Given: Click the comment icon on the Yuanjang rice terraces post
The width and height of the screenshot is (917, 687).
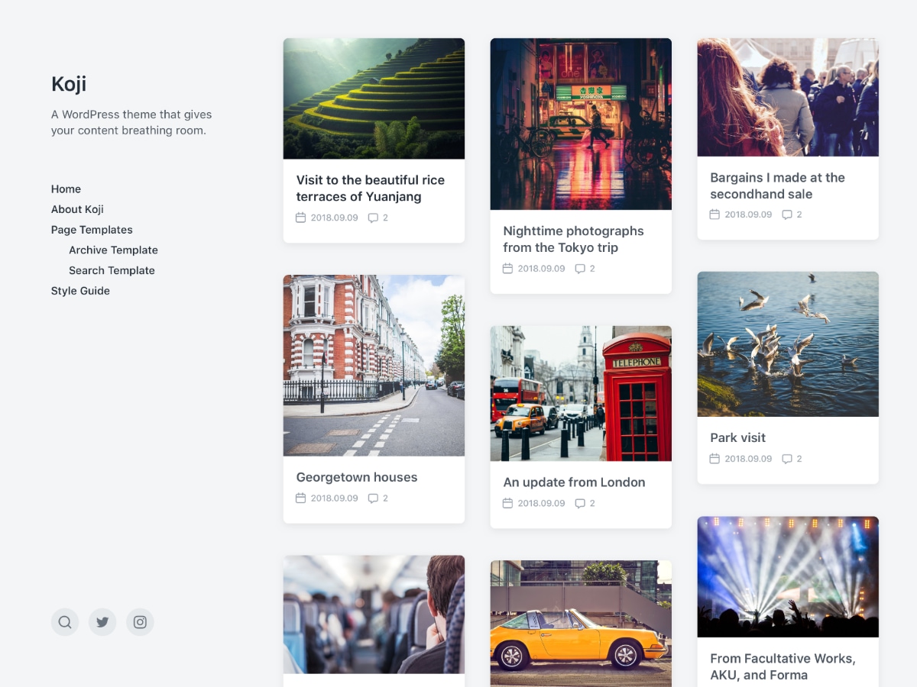Looking at the screenshot, I should 374,218.
